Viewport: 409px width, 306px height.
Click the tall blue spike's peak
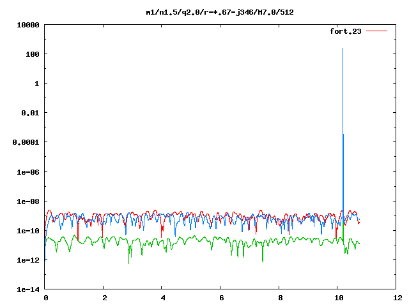(x=343, y=48)
